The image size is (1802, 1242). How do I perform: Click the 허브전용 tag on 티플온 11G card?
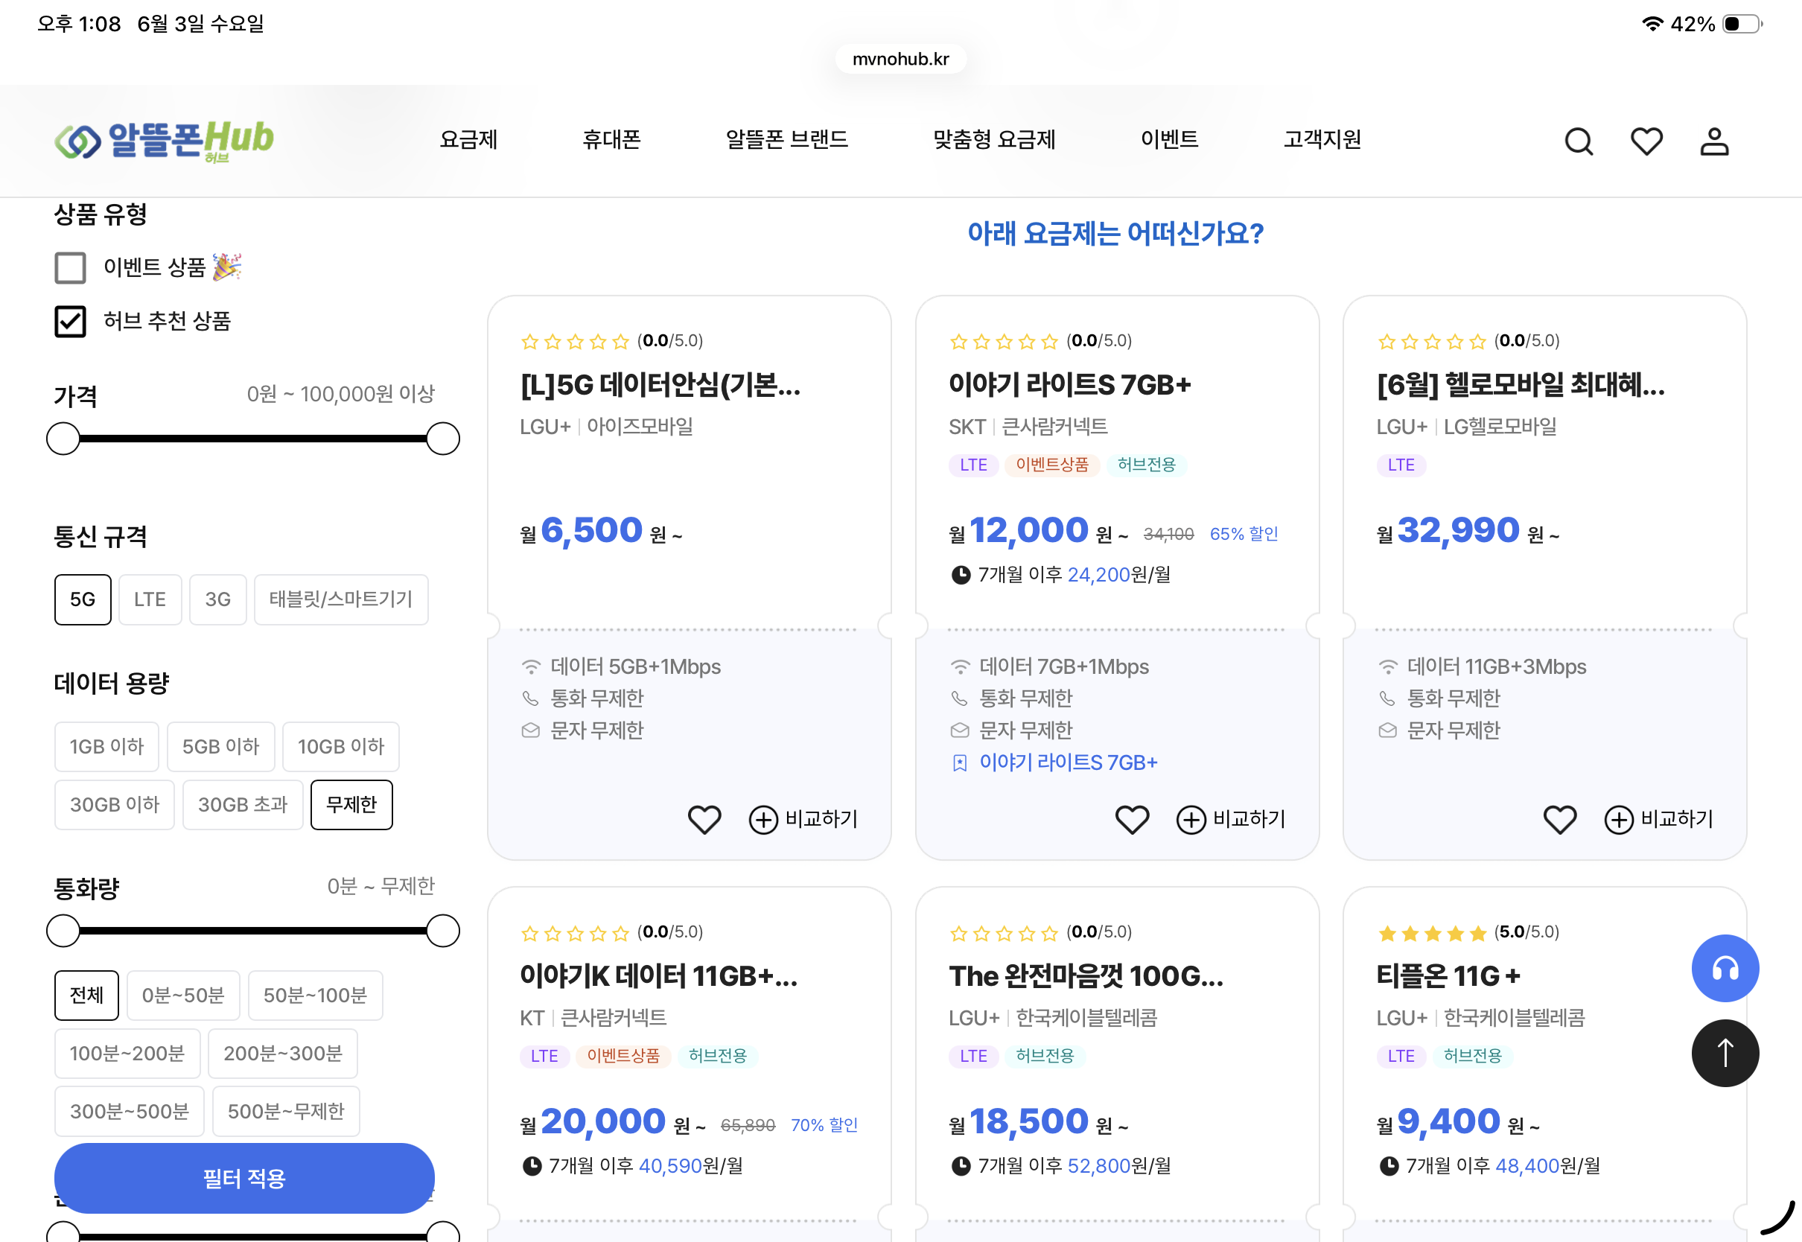1472,1056
